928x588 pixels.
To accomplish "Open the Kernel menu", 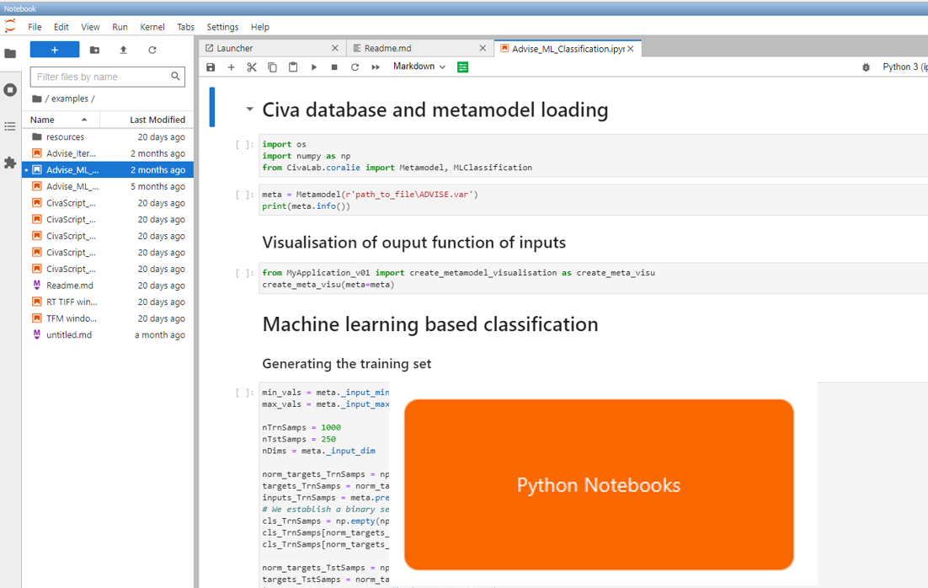I will [x=152, y=27].
